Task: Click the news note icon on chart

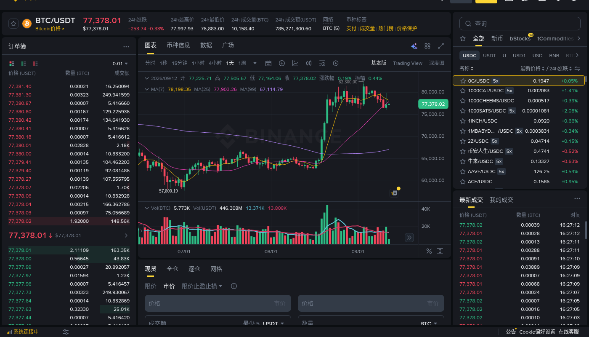Action: tap(395, 193)
